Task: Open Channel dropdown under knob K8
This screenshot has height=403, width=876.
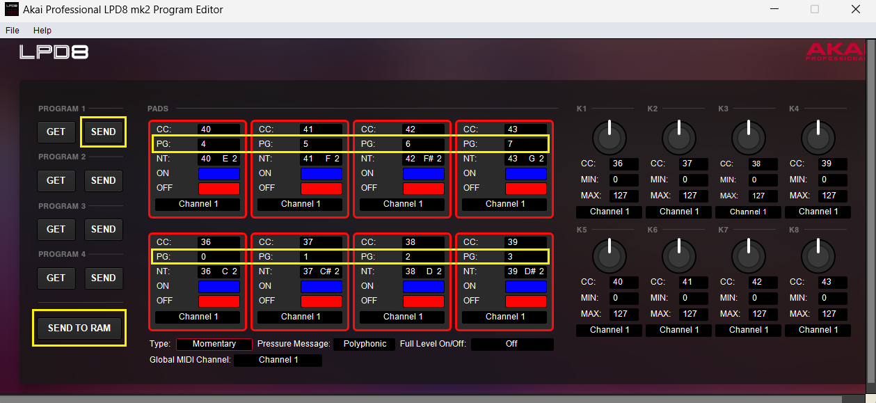Action: click(818, 330)
